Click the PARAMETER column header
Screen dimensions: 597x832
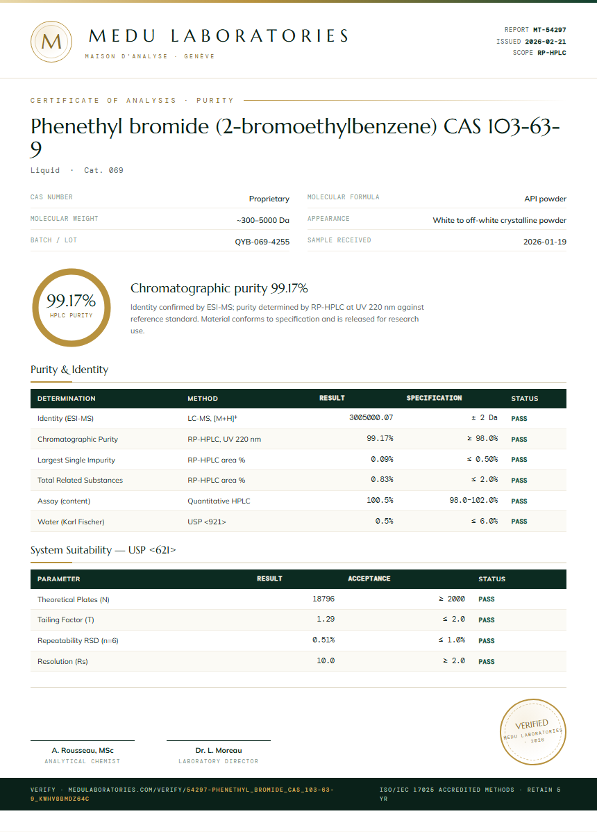pyautogui.click(x=59, y=579)
